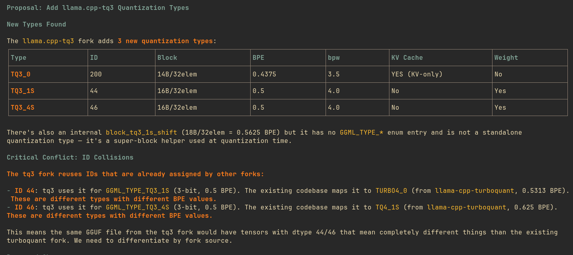This screenshot has height=255, width=573.
Task: Click the "ID 44" bullet label
Action: pyautogui.click(x=24, y=191)
